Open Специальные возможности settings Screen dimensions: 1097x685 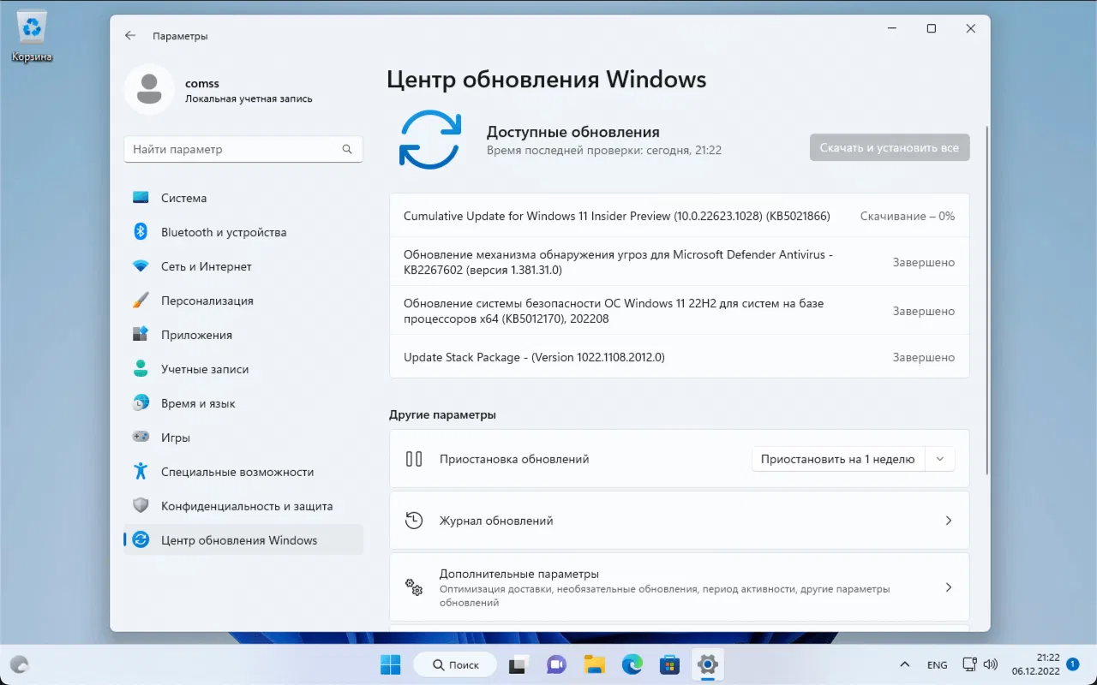coord(243,472)
